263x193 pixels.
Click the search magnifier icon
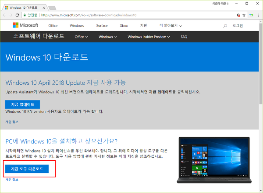pos(225,26)
